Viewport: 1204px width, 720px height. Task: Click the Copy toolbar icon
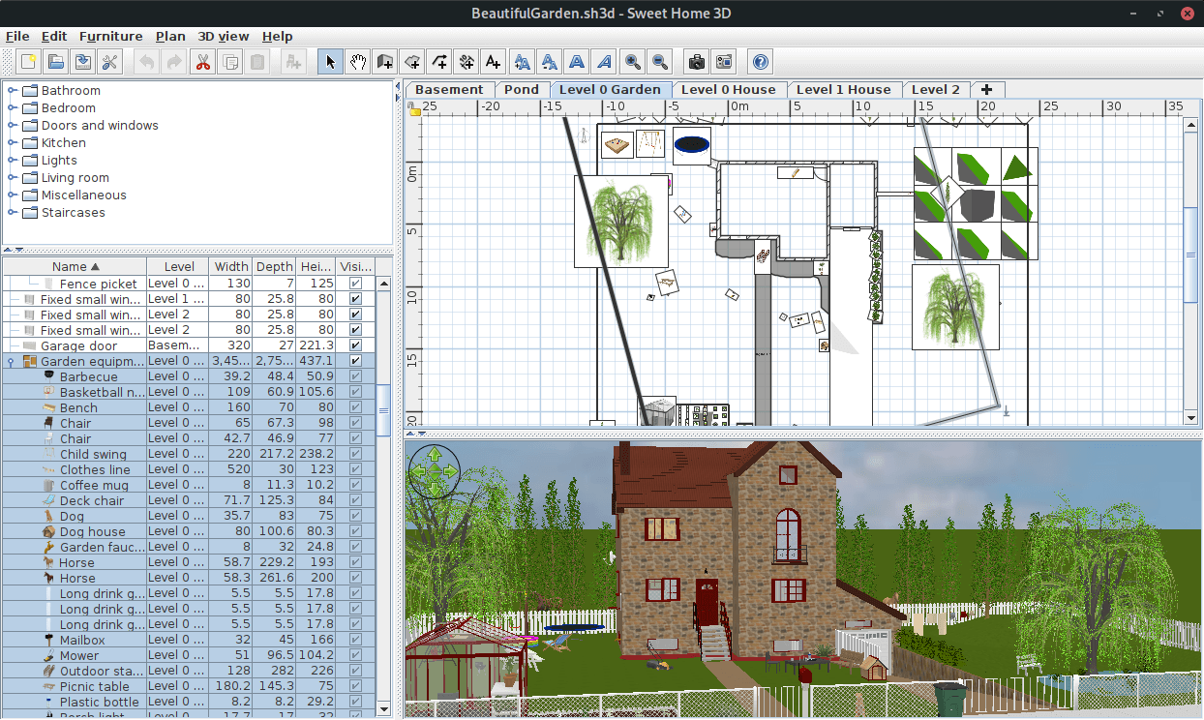(230, 62)
